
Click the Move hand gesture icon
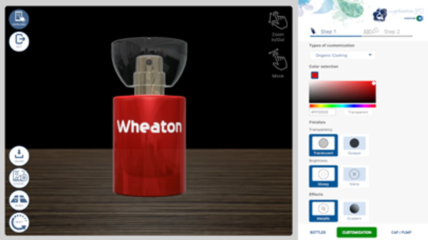tap(278, 60)
